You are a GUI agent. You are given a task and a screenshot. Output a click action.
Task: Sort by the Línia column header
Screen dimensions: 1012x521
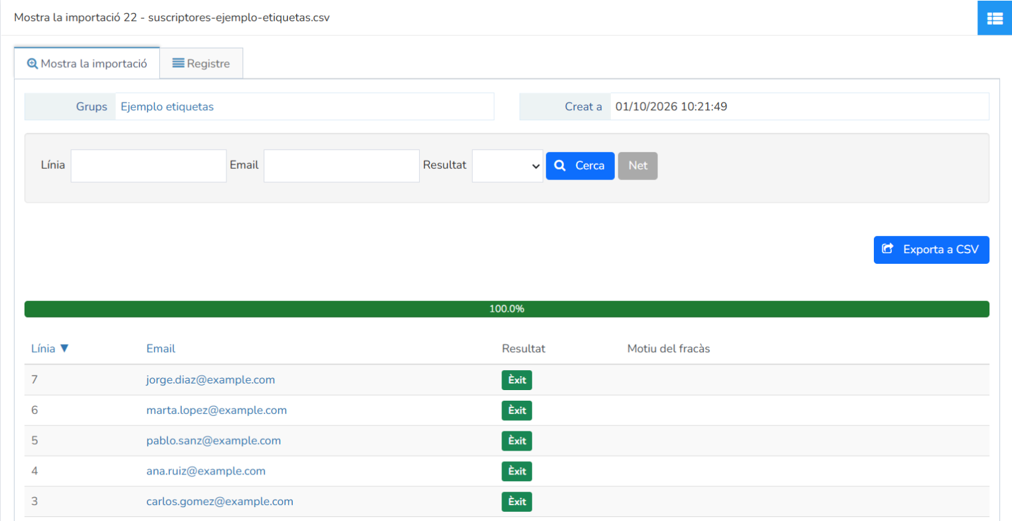click(50, 348)
